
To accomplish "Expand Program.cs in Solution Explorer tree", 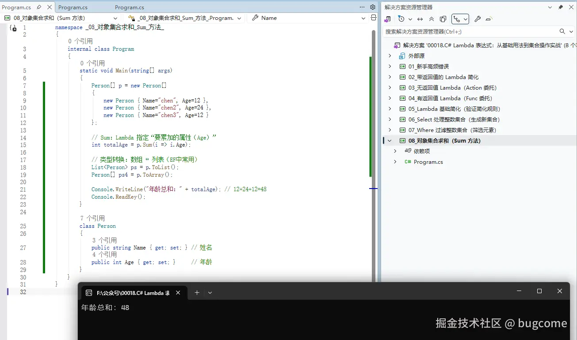I will tap(395, 162).
